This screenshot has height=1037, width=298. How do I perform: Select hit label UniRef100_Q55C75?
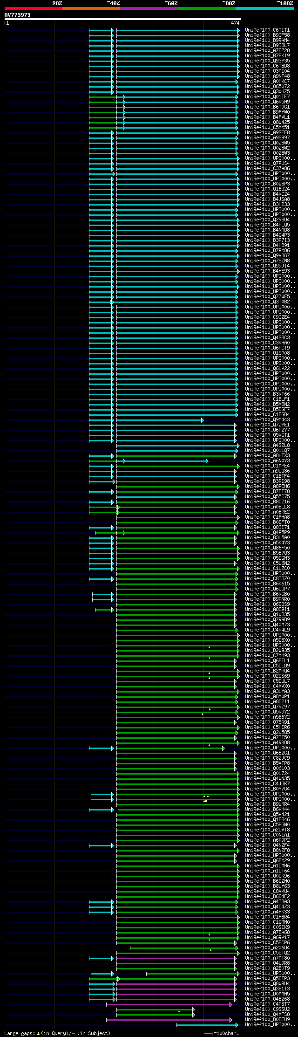click(267, 497)
